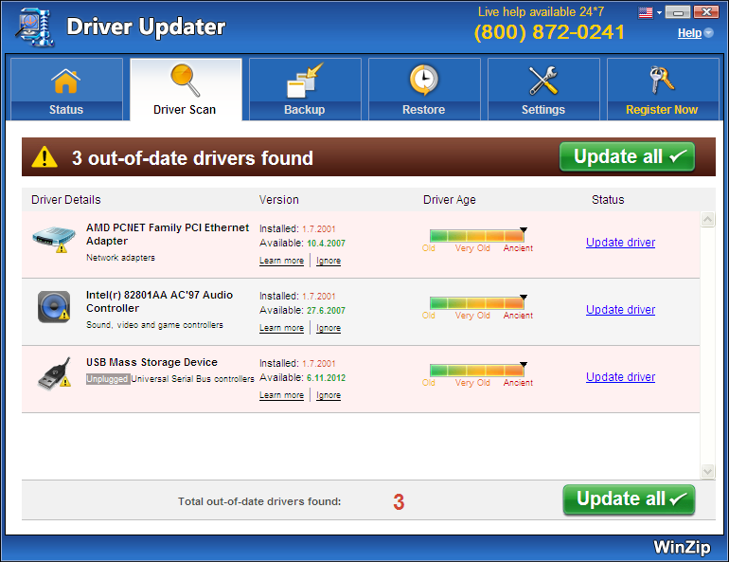The width and height of the screenshot is (729, 562).
Task: Click the Driver Details column header
Action: pyautogui.click(x=66, y=200)
